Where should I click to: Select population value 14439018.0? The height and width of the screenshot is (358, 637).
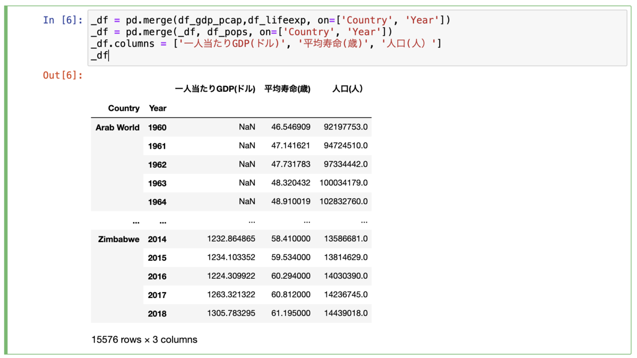click(346, 313)
